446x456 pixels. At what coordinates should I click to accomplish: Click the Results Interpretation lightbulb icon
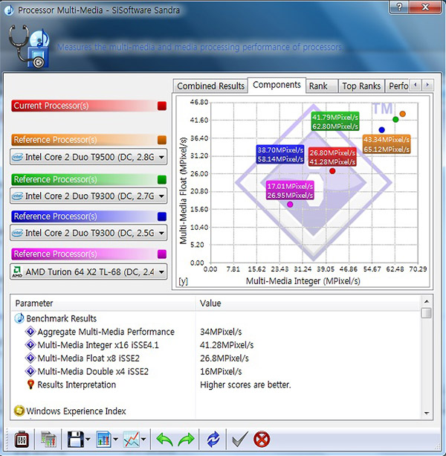pyautogui.click(x=30, y=385)
